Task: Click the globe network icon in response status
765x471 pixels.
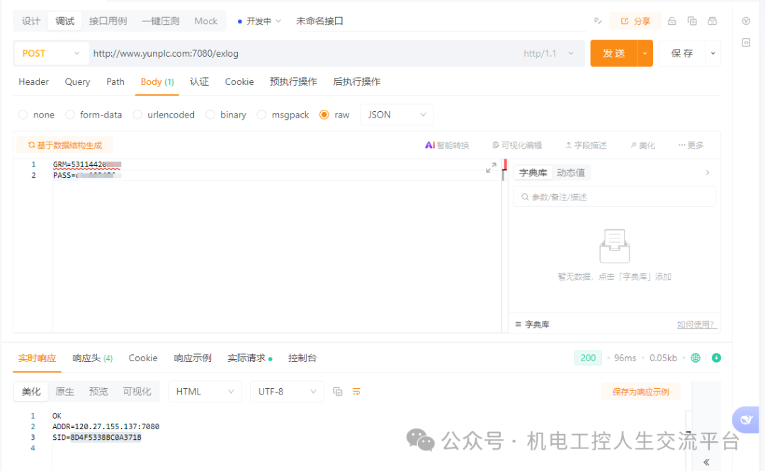Action: 696,358
